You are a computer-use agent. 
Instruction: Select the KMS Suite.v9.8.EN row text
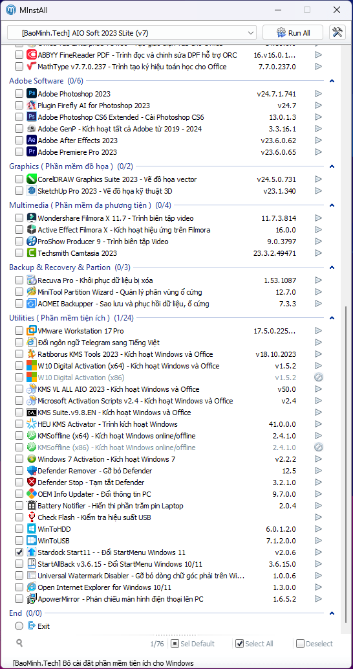114,412
